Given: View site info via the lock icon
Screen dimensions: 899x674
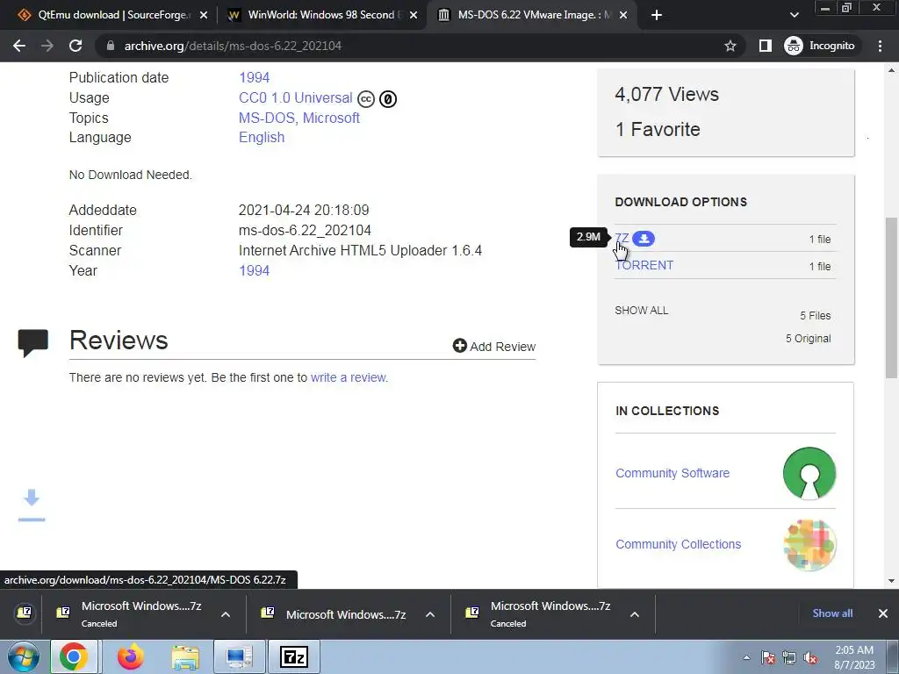Looking at the screenshot, I should click(111, 46).
